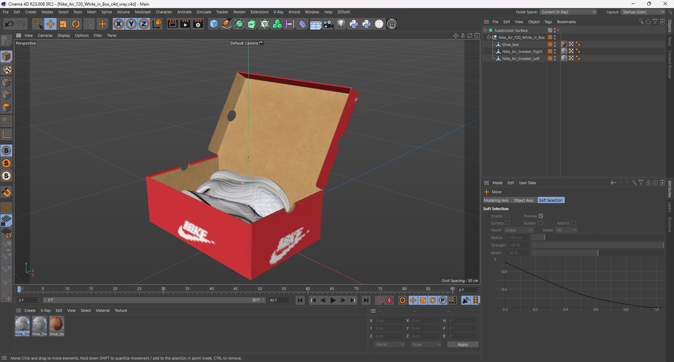The height and width of the screenshot is (362, 674).
Task: Expand the falloff curve disclosure arrow
Action: pos(495,260)
